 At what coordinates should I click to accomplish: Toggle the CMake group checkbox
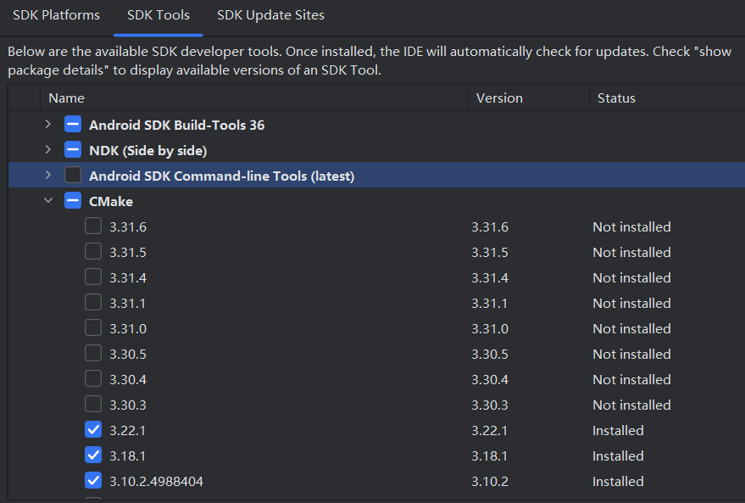click(73, 201)
